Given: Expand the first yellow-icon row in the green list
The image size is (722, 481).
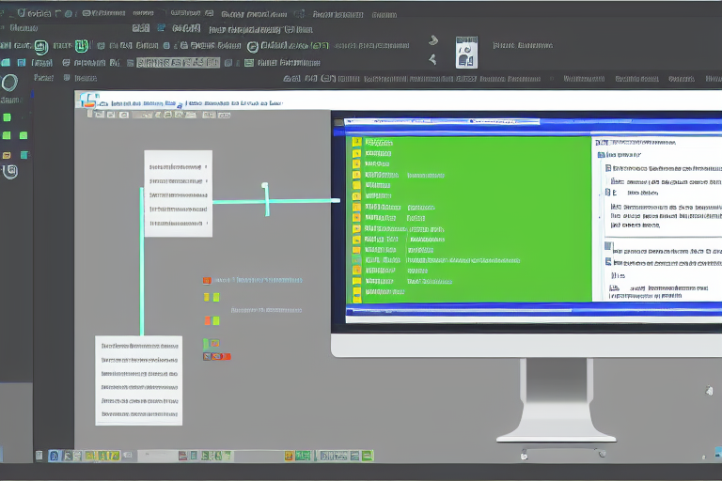Looking at the screenshot, I should (x=356, y=142).
